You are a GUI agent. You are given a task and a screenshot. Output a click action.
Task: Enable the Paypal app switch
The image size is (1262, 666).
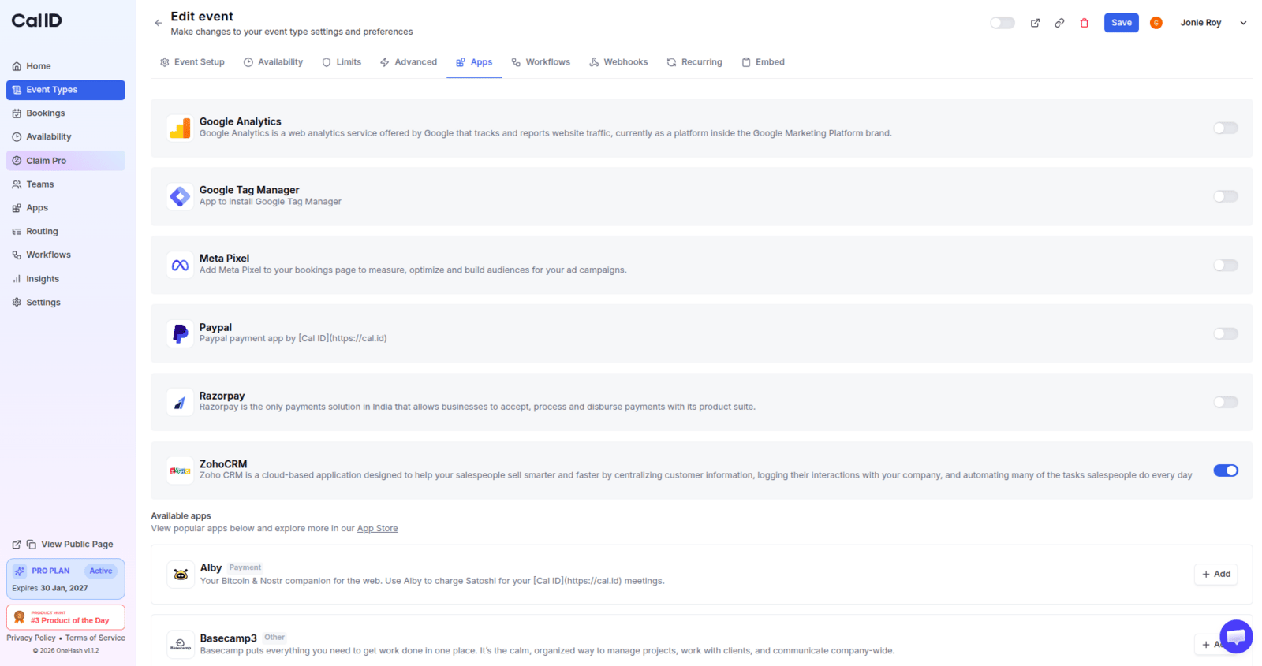pyautogui.click(x=1226, y=333)
